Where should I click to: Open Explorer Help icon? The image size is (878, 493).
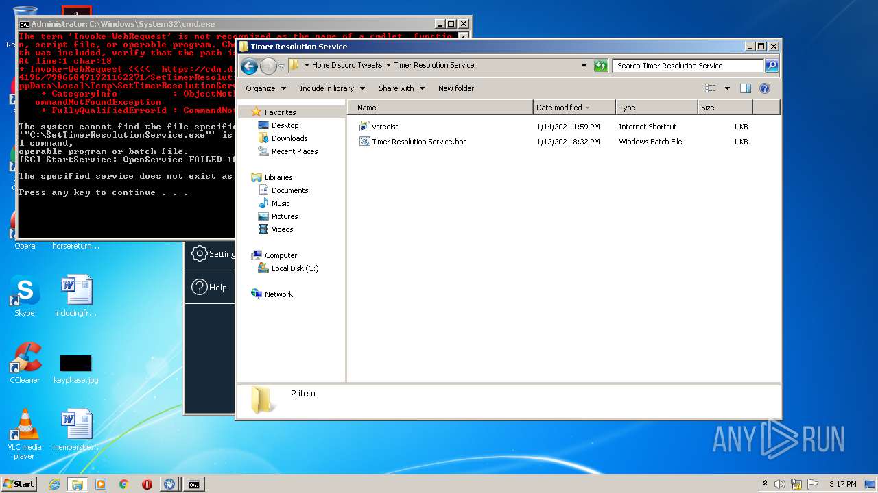765,88
